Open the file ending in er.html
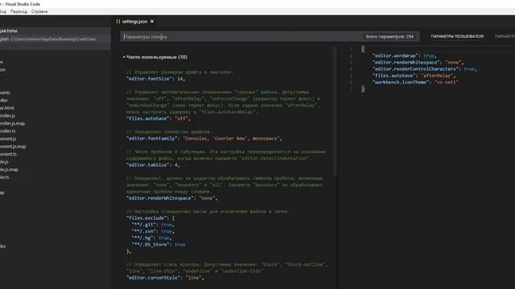Image resolution: width=515 pixels, height=289 pixels. point(7,108)
